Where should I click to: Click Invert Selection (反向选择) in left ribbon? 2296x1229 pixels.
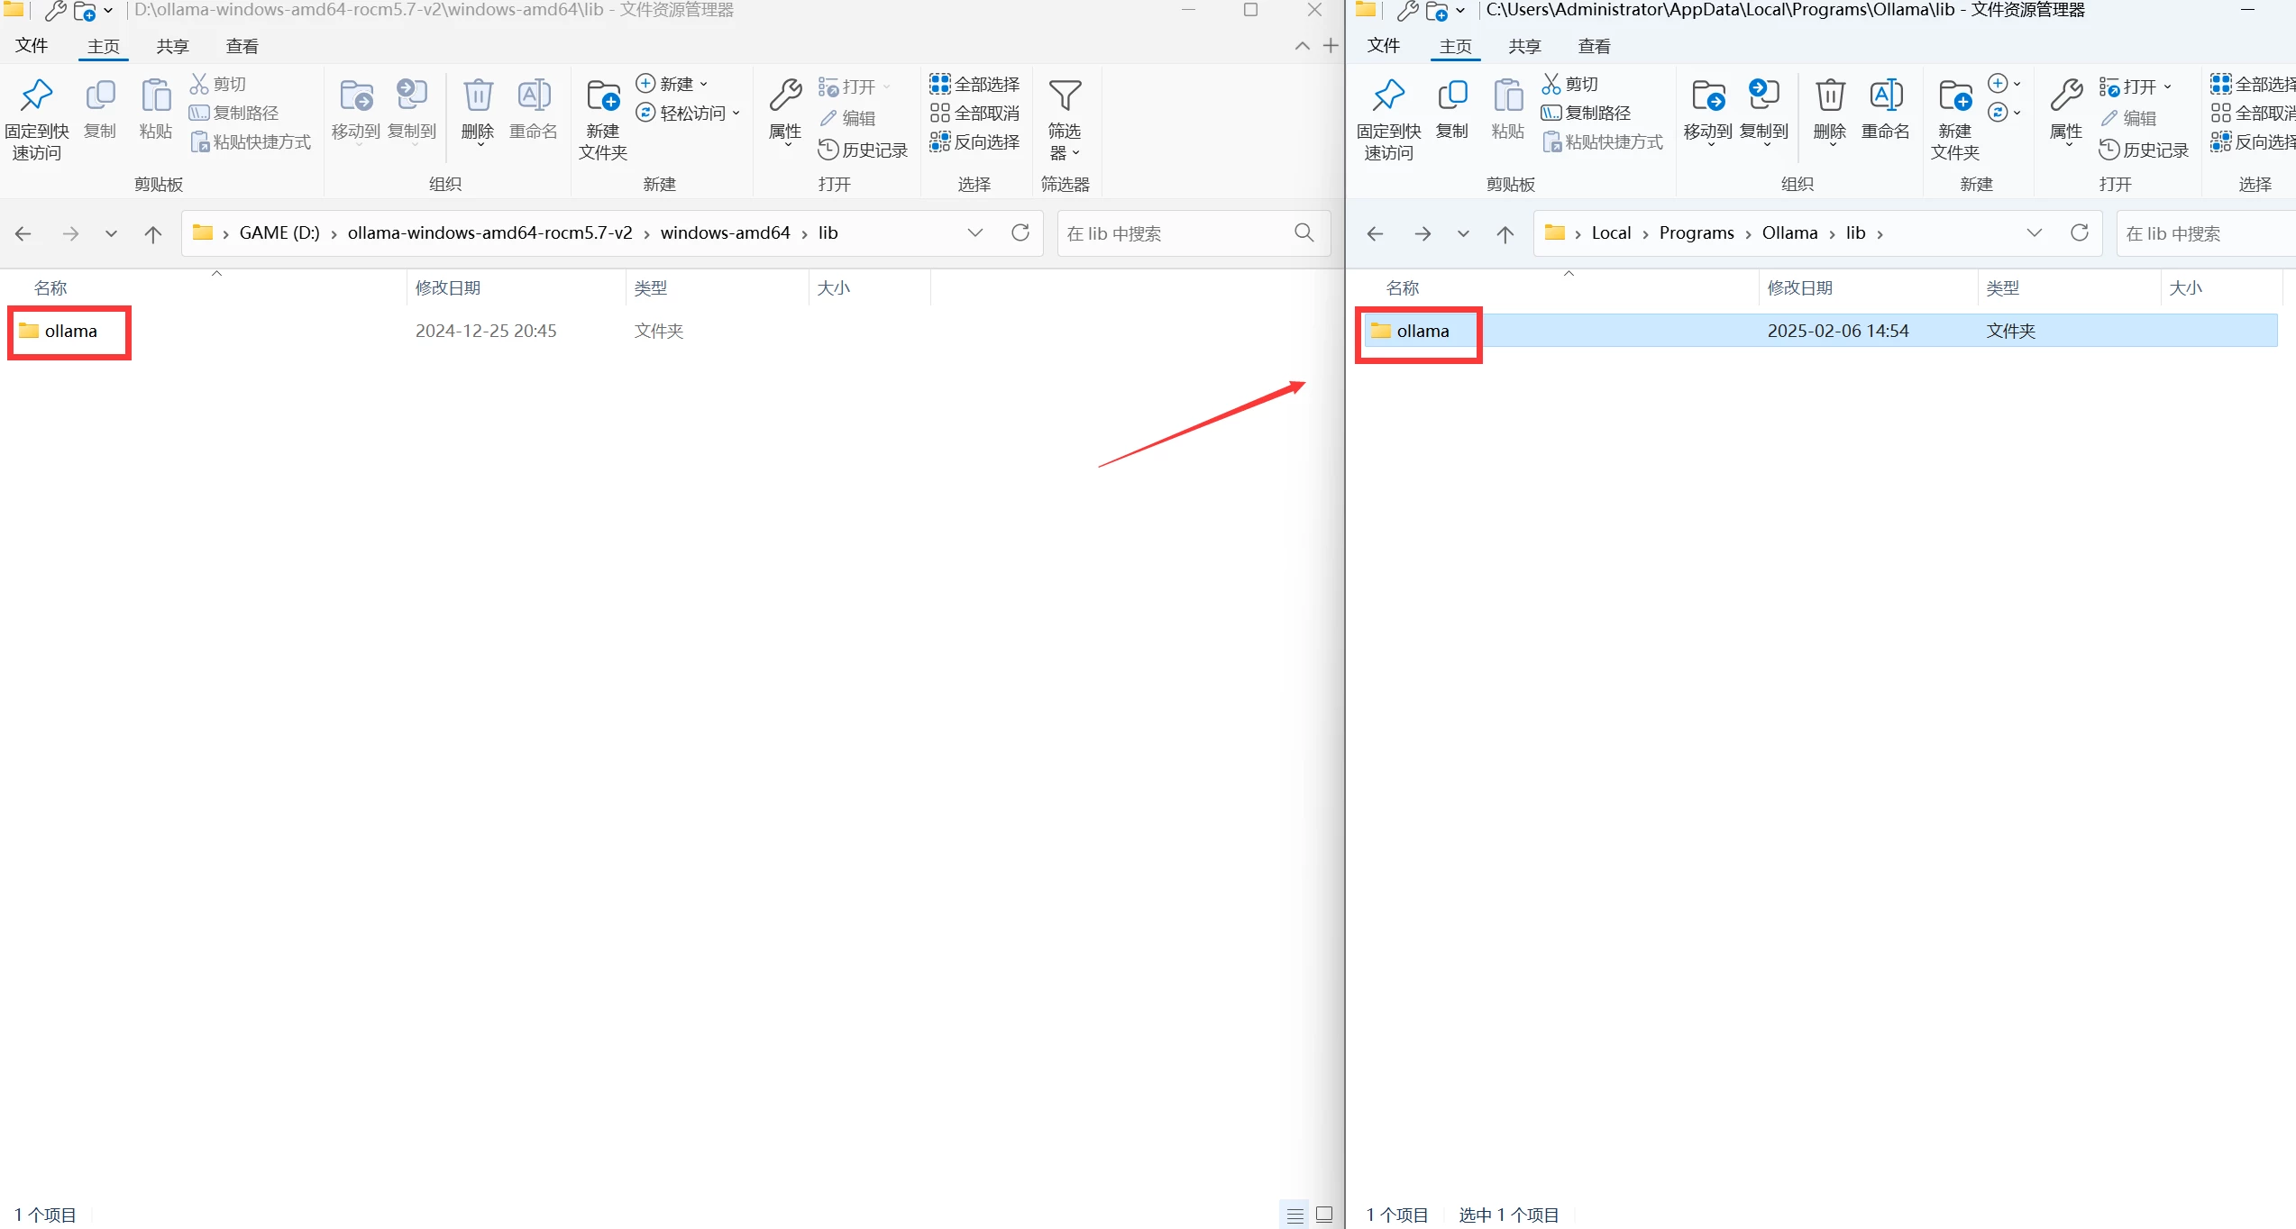click(974, 141)
